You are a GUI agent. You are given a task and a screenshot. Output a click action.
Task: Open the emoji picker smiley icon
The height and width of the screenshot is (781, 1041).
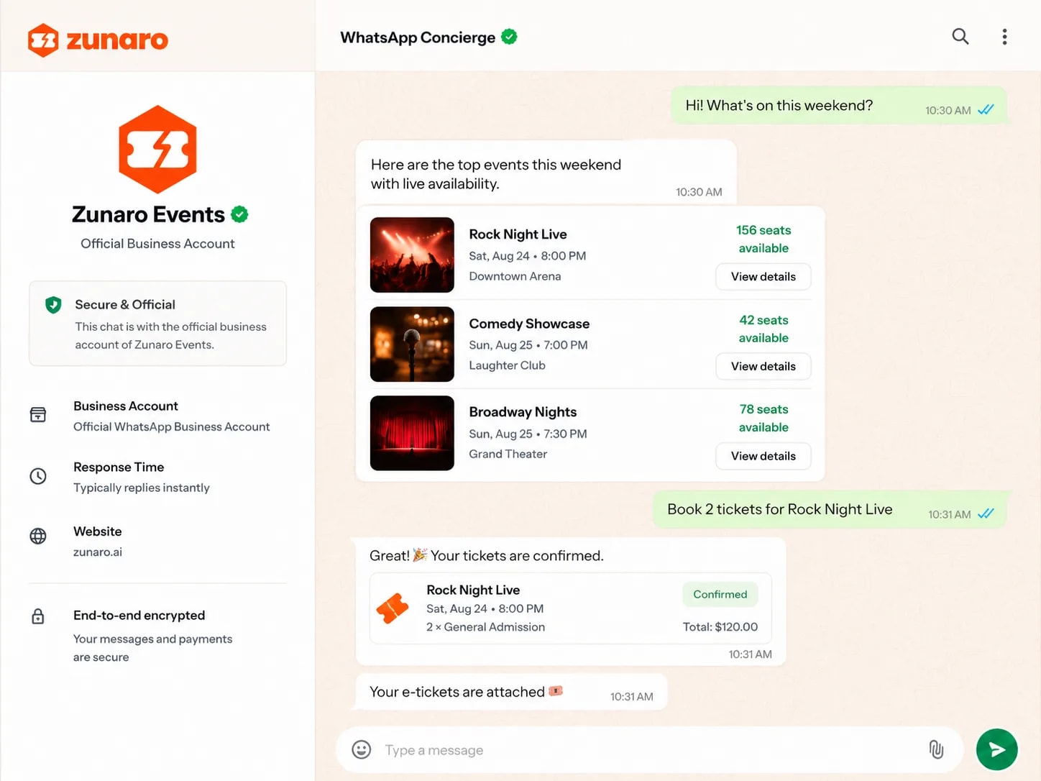point(362,750)
